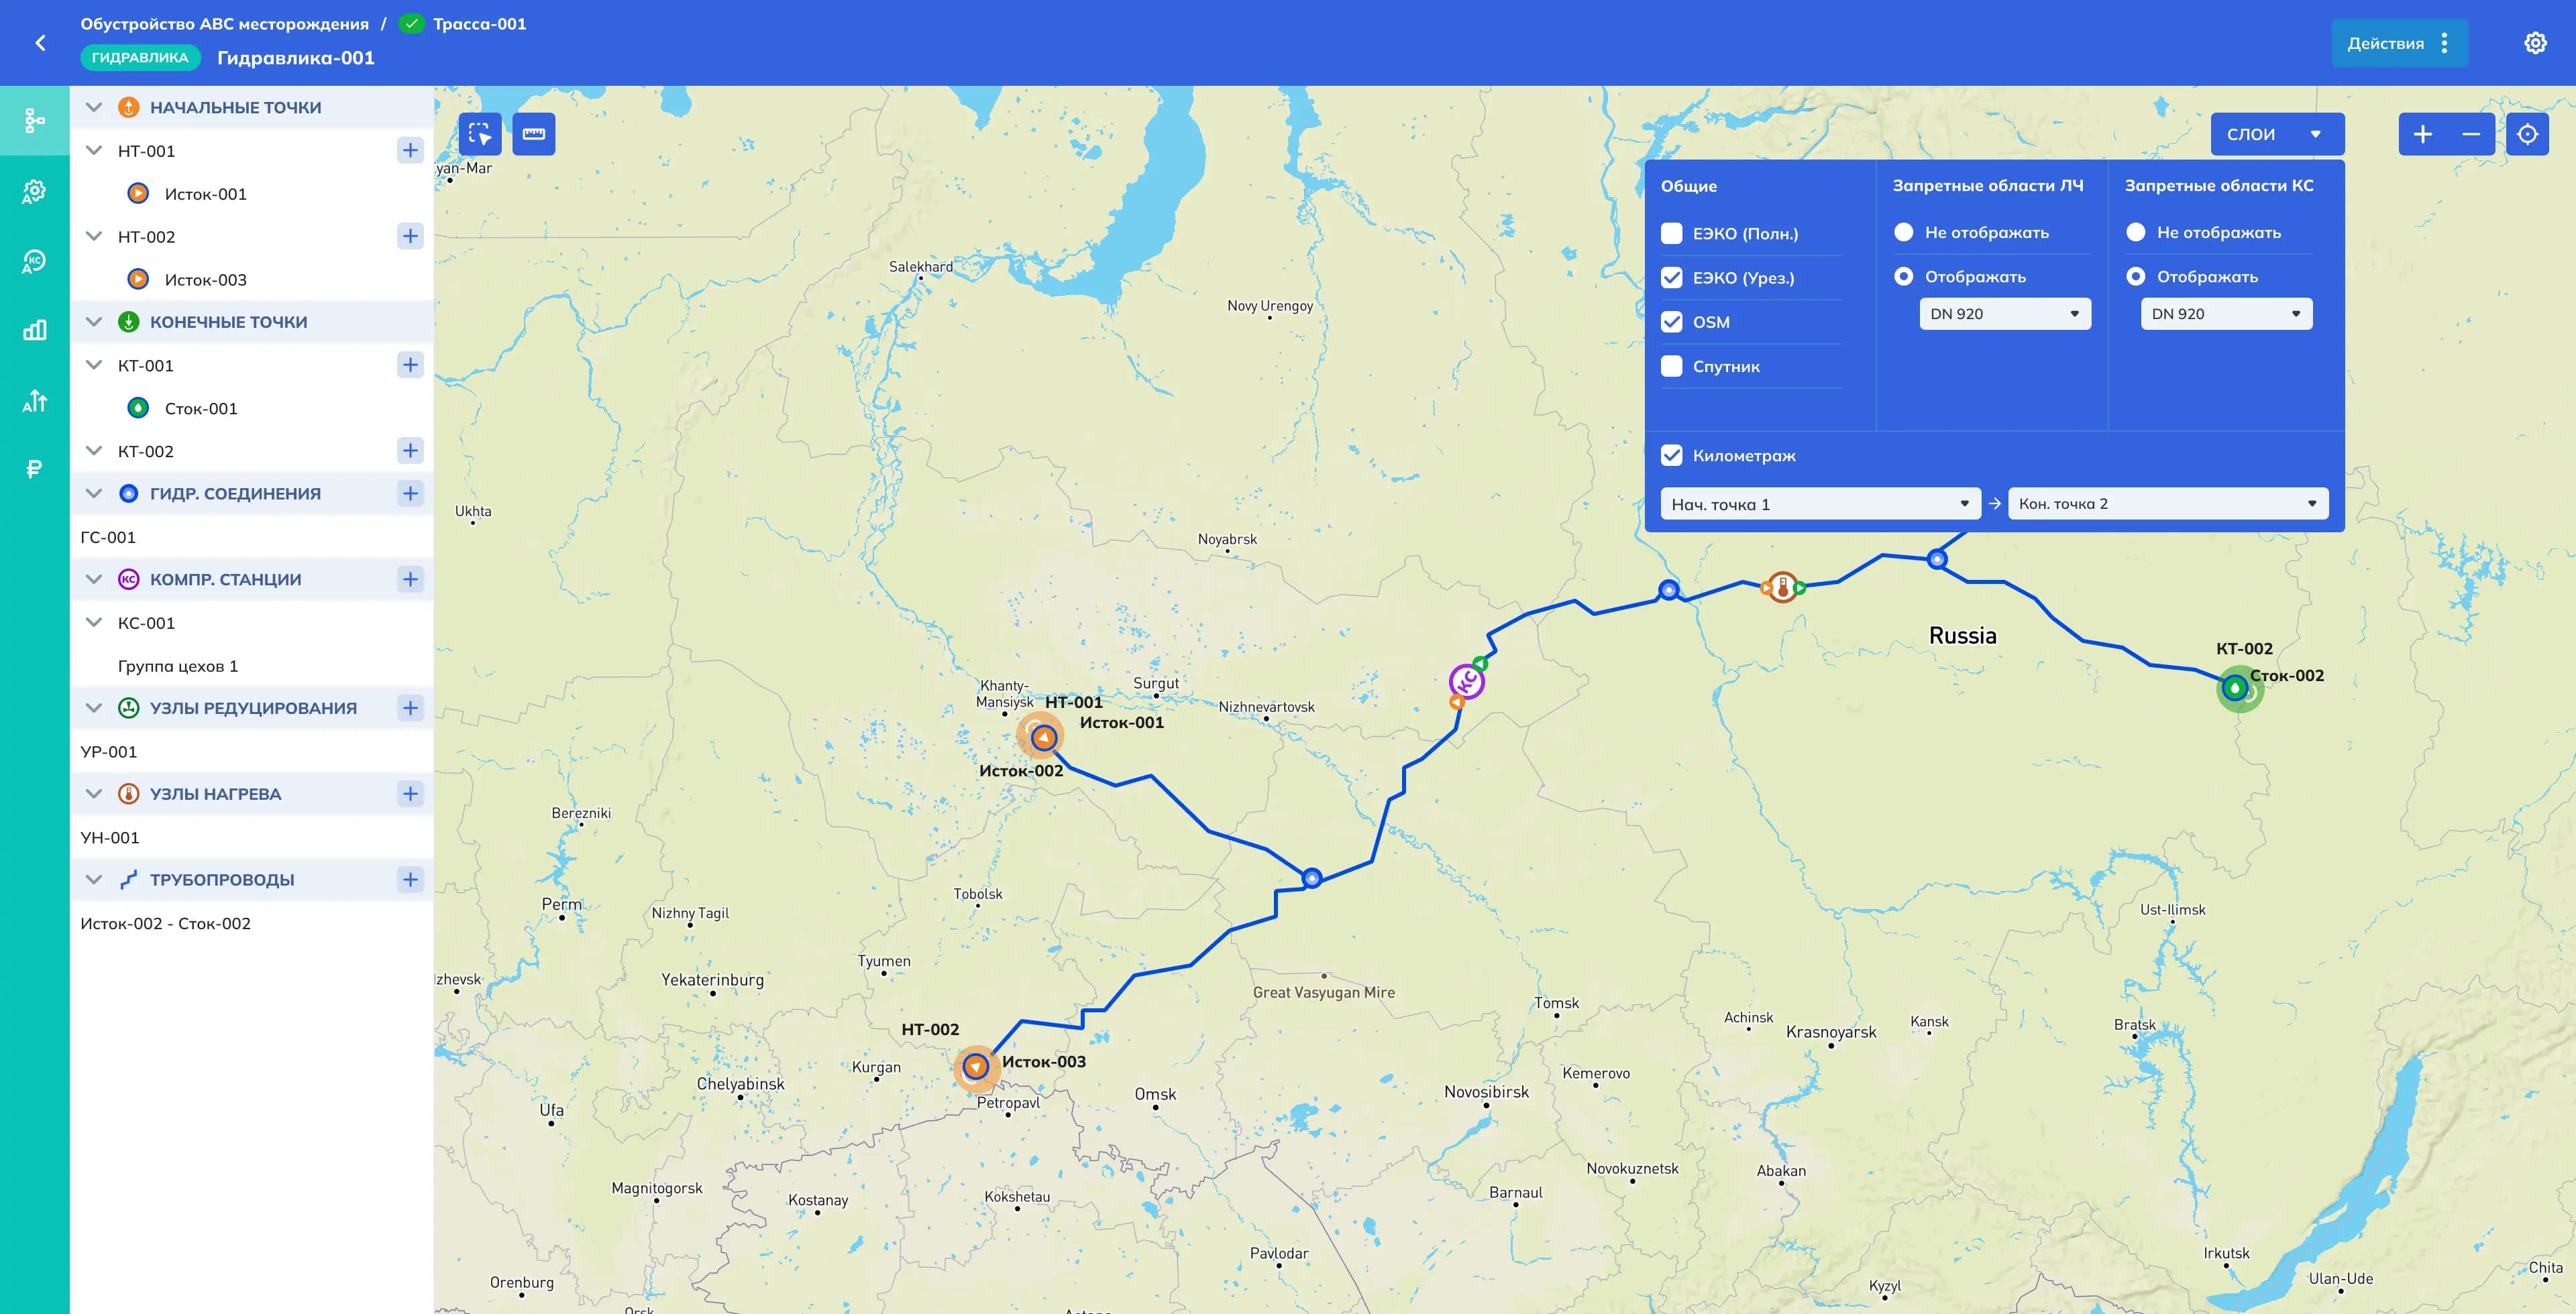The height and width of the screenshot is (1314, 2576).
Task: Add a new heating node
Action: click(x=410, y=794)
